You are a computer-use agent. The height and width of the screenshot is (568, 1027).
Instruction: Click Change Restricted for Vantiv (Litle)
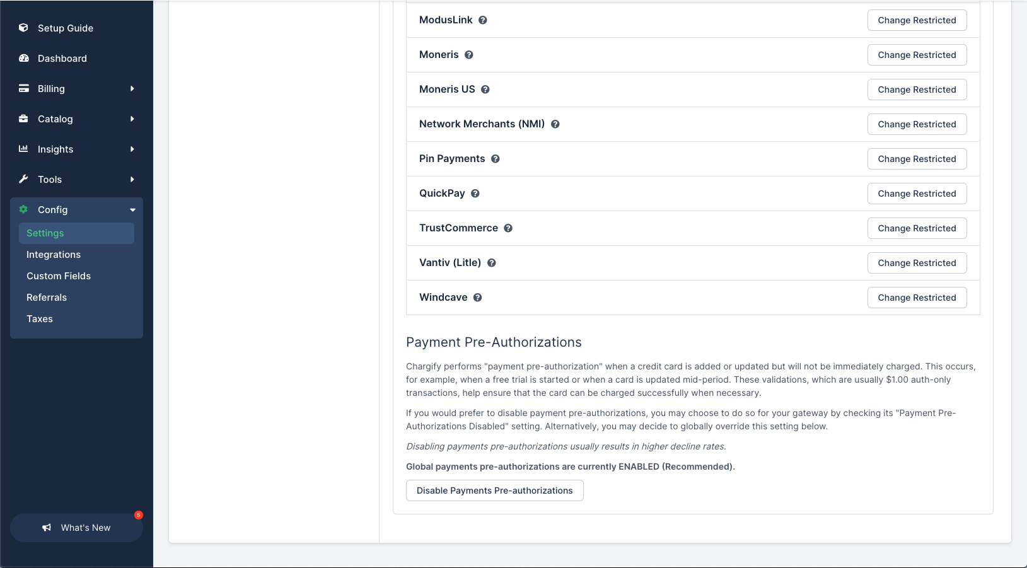click(x=917, y=263)
